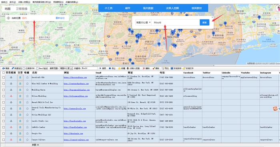Image resolution: width=280 pixels, height=147 pixels.
Task: Click the 导出 export icon
Action: pyautogui.click(x=163, y=68)
